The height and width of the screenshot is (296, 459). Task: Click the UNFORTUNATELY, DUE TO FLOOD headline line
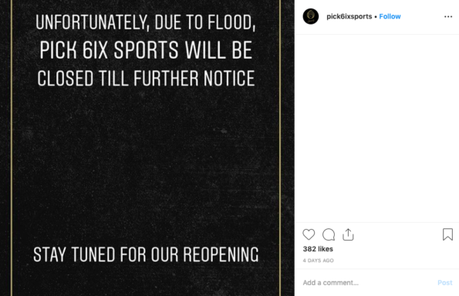[146, 22]
